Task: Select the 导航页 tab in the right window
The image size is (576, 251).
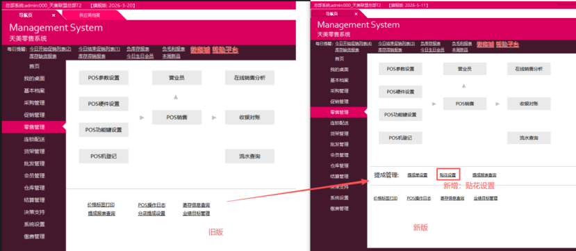Action: click(332, 14)
